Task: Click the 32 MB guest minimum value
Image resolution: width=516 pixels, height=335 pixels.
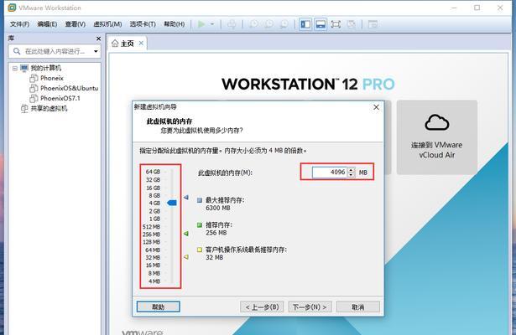Action: 214,257
